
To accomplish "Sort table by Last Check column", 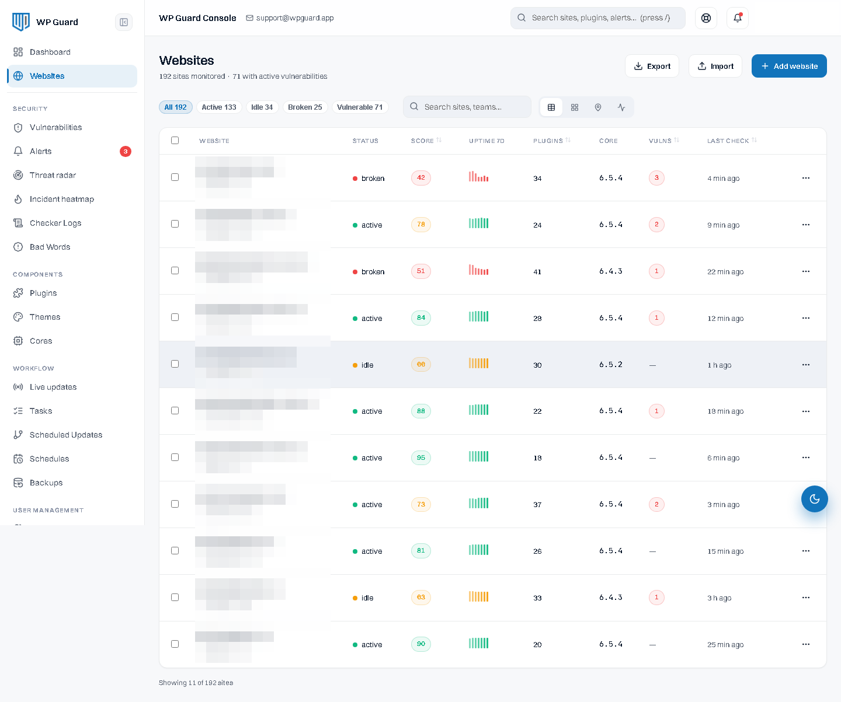I will (x=732, y=141).
